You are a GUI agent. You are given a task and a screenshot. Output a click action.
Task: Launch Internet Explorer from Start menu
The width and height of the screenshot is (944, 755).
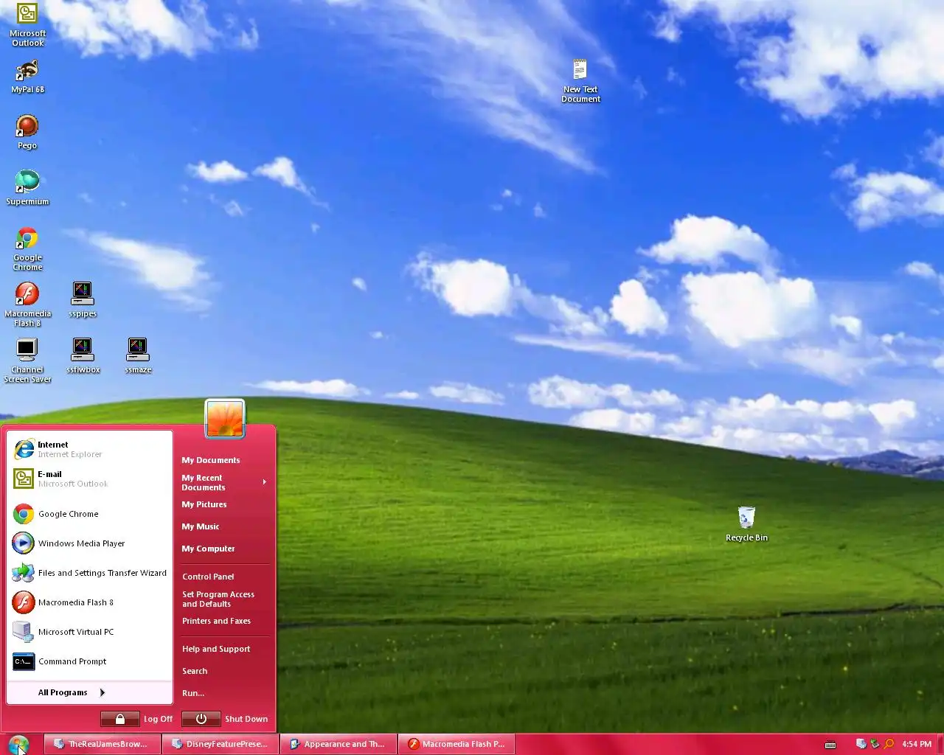click(x=90, y=449)
